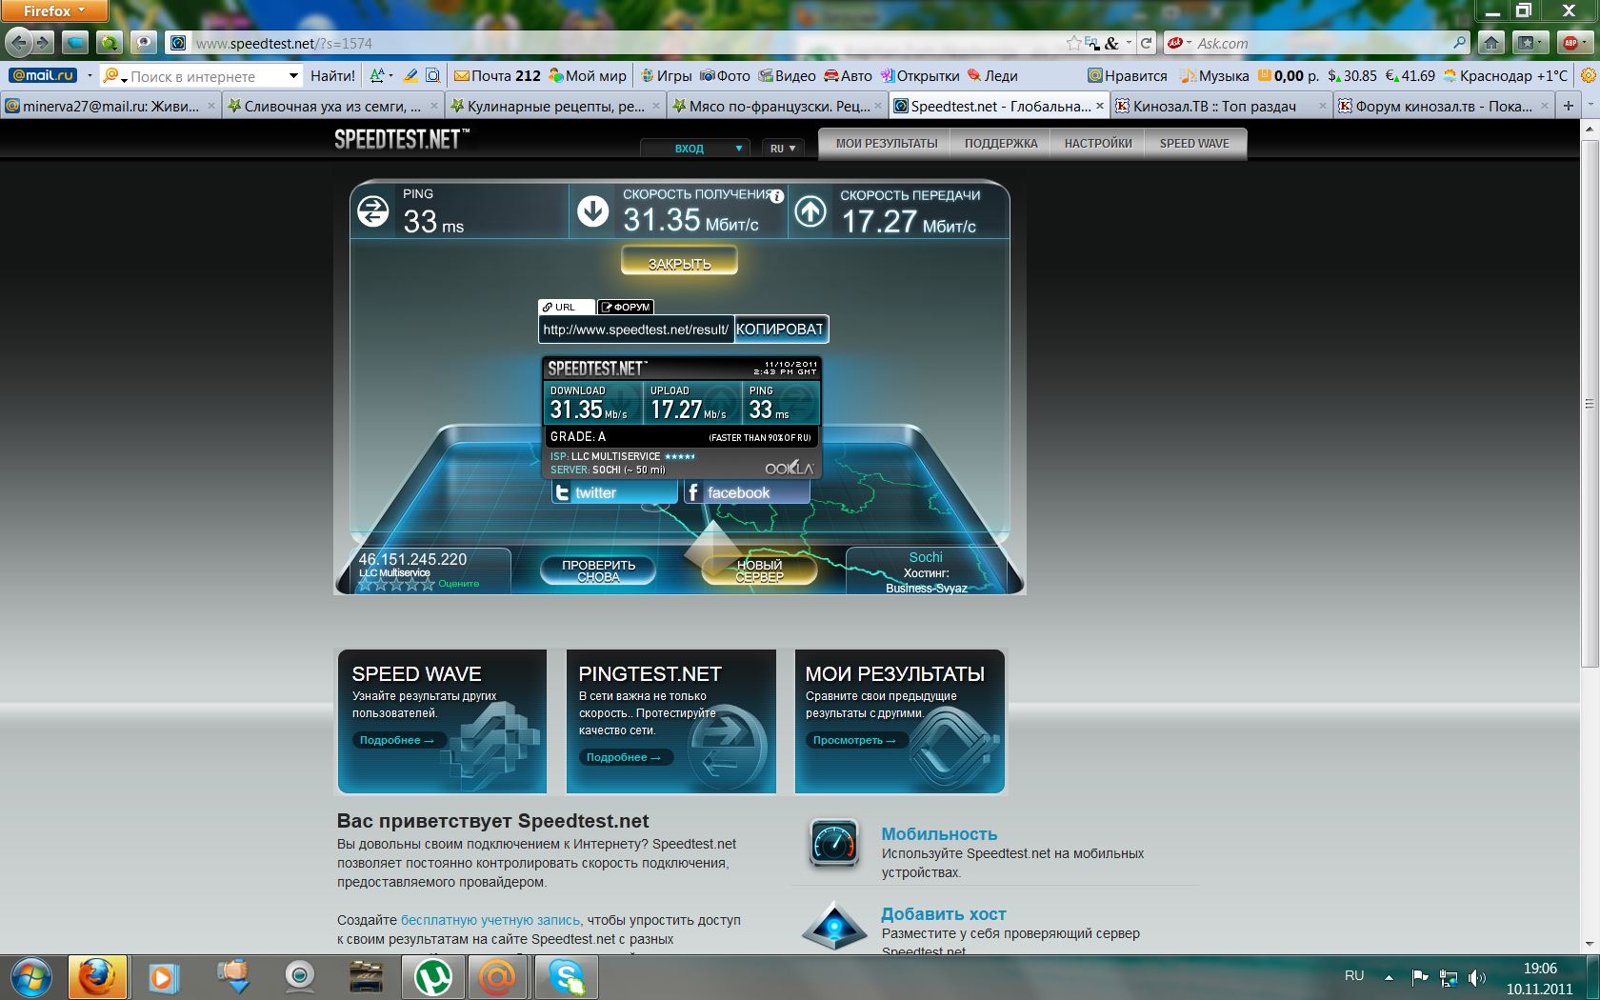Open Action Center flag in system tray
Viewport: 1600px width, 1000px height.
pos(1419,976)
